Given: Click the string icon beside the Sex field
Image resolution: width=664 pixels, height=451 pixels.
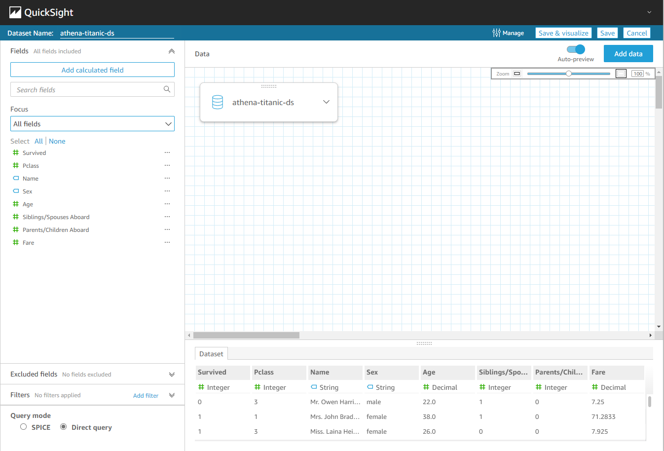Looking at the screenshot, I should click(16, 191).
